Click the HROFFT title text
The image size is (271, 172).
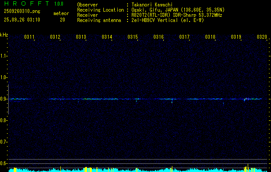(x=27, y=3)
